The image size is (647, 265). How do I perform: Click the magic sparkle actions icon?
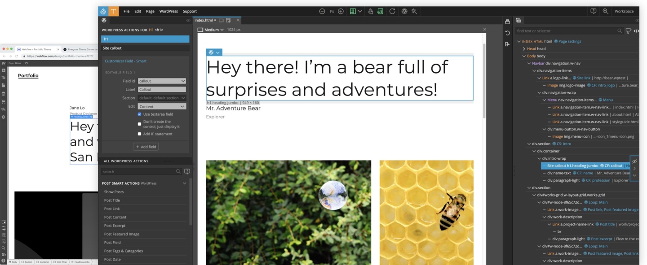coord(414,11)
